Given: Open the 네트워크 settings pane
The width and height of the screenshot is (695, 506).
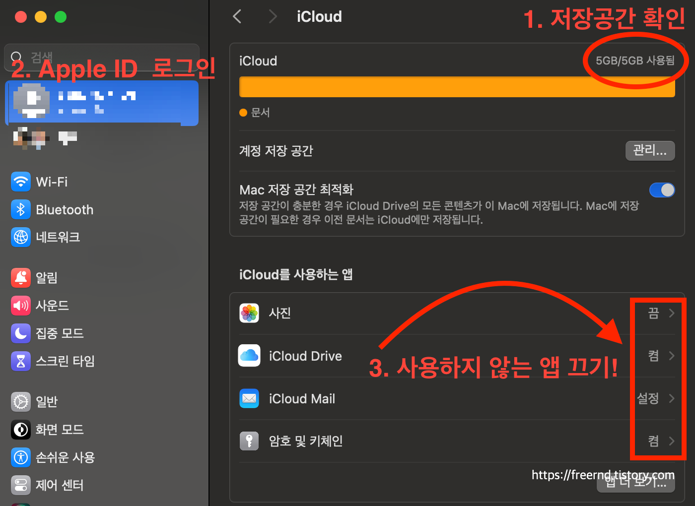Looking at the screenshot, I should click(x=102, y=237).
